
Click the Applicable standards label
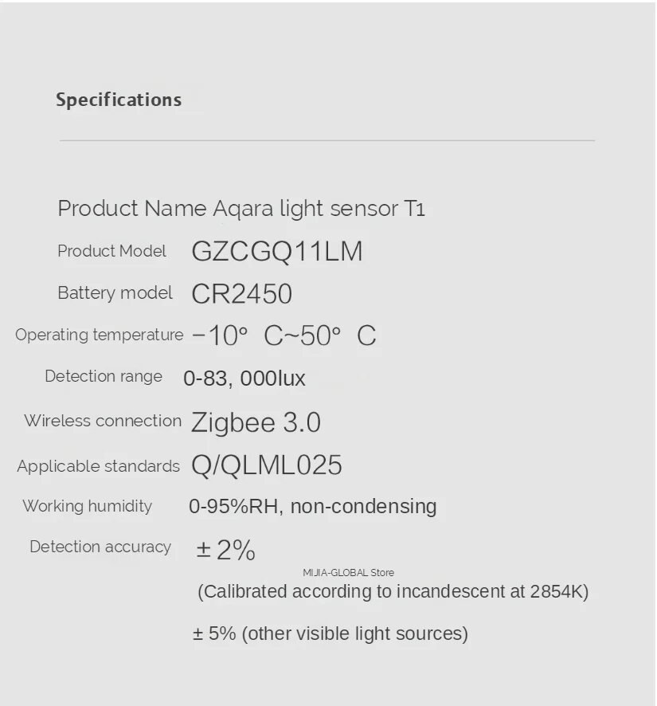(98, 466)
